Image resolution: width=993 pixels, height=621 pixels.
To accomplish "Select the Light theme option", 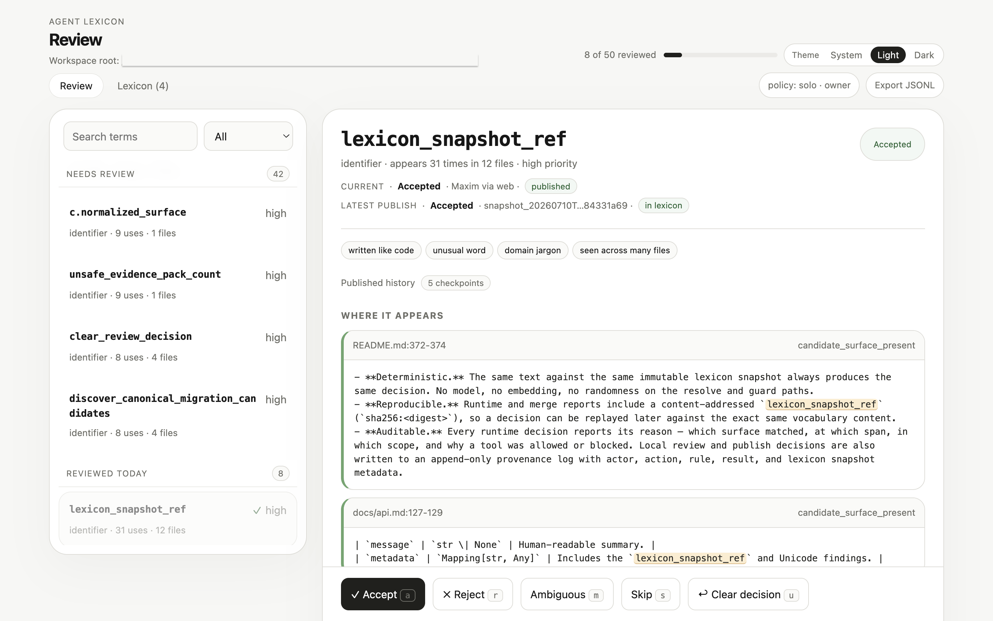I will click(x=888, y=55).
